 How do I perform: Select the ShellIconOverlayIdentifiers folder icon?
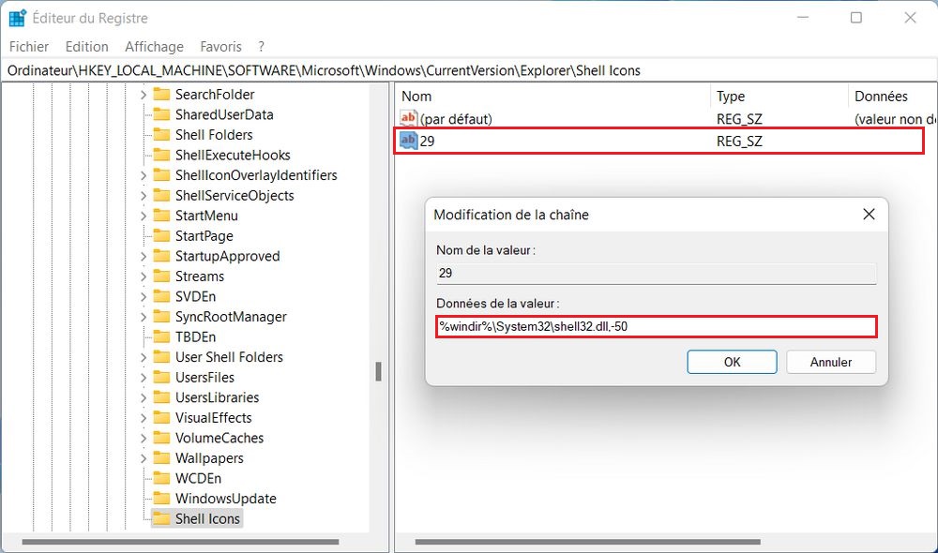point(161,175)
